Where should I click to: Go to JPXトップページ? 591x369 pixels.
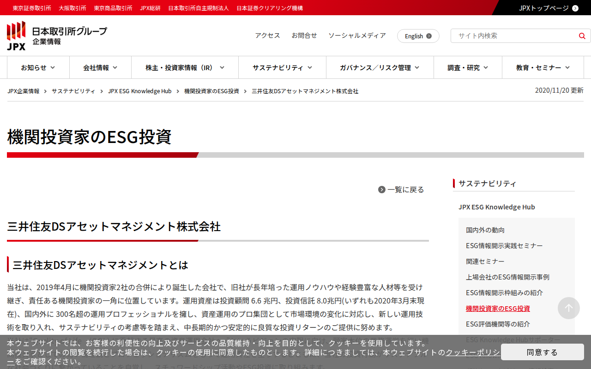549,8
